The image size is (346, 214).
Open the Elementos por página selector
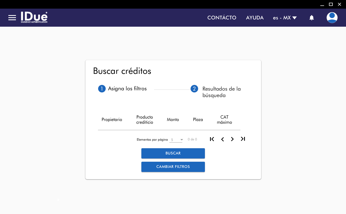(x=176, y=140)
